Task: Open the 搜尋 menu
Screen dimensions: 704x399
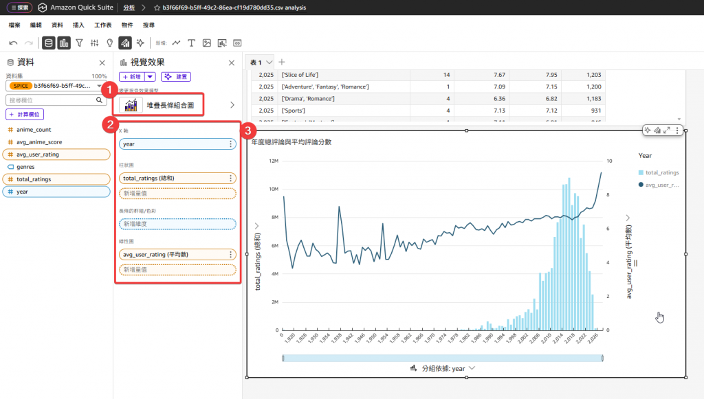Action: (x=148, y=25)
